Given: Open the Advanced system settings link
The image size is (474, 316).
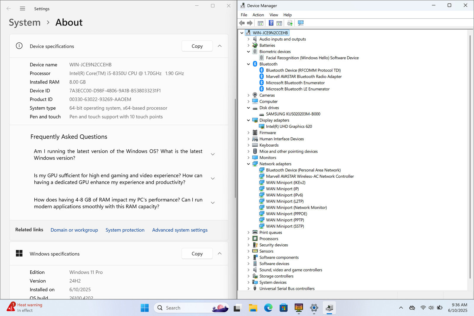Looking at the screenshot, I should tap(180, 230).
